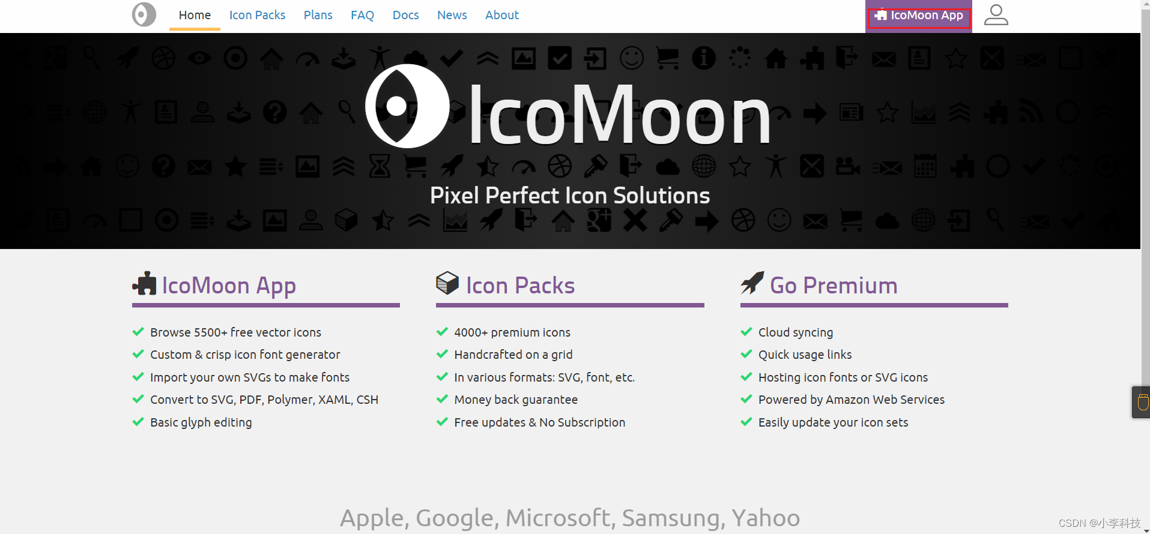The height and width of the screenshot is (534, 1150).
Task: Click the box icon beside Icon Packs heading
Action: [447, 283]
